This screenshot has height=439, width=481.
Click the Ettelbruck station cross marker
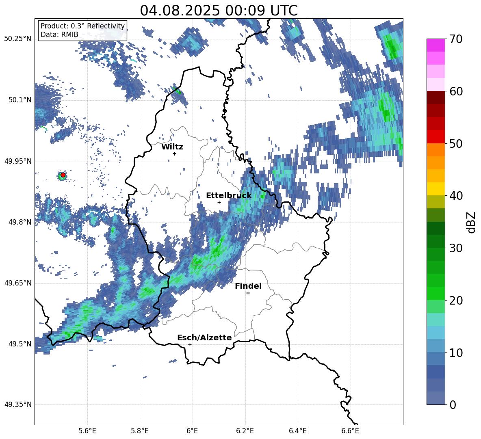[219, 202]
